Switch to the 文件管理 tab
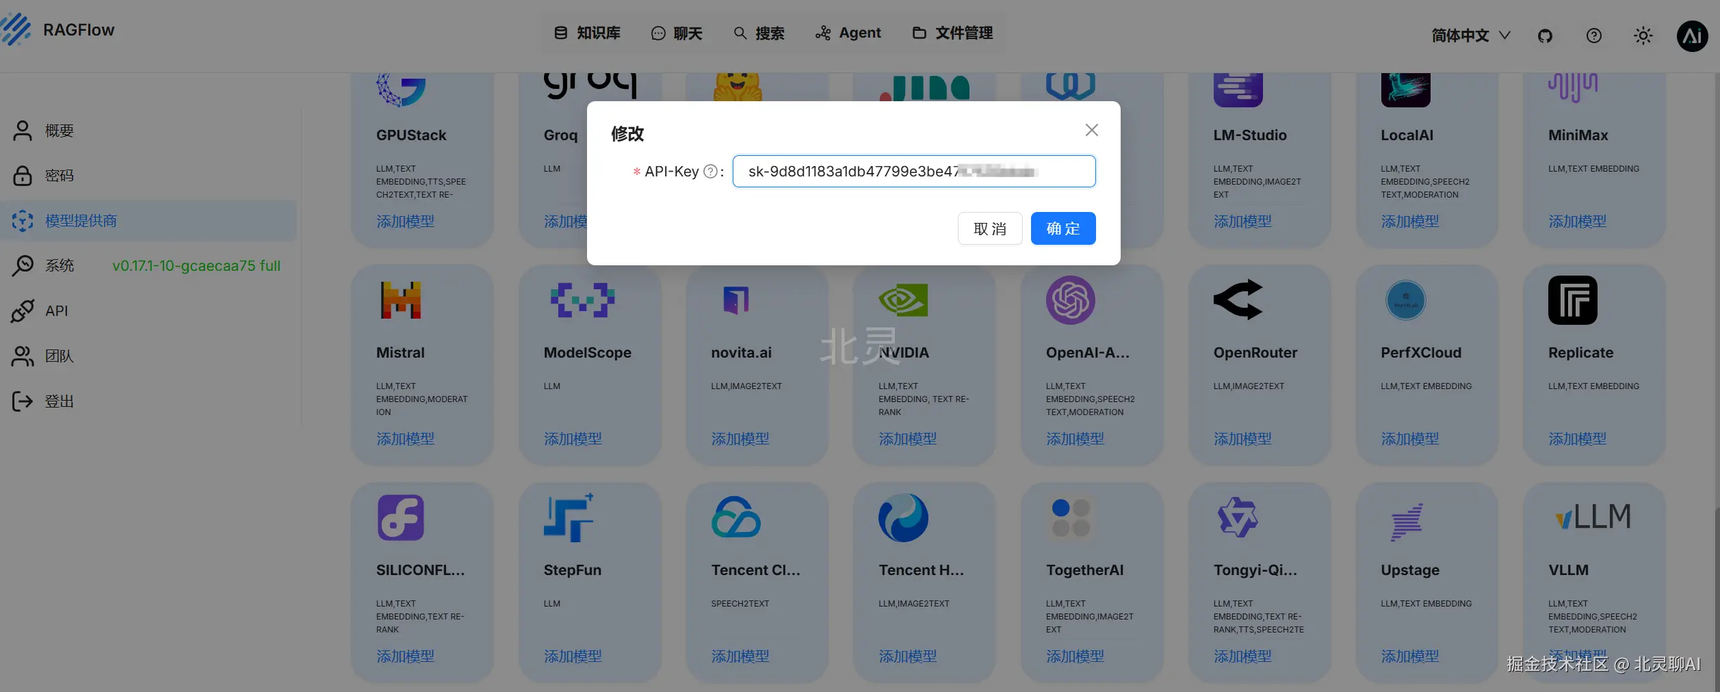Image resolution: width=1720 pixels, height=692 pixels. 952,33
